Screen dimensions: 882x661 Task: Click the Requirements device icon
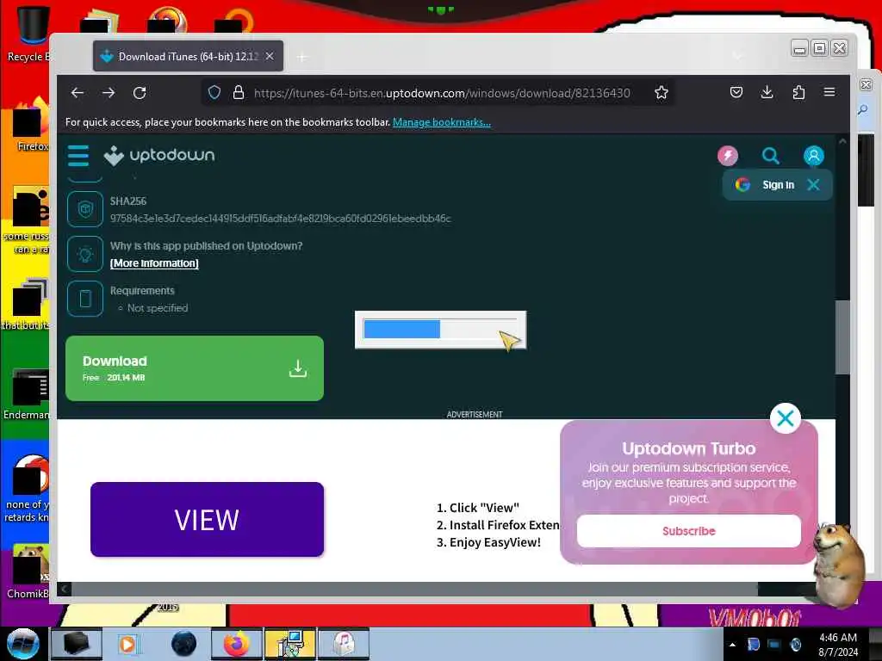(85, 299)
